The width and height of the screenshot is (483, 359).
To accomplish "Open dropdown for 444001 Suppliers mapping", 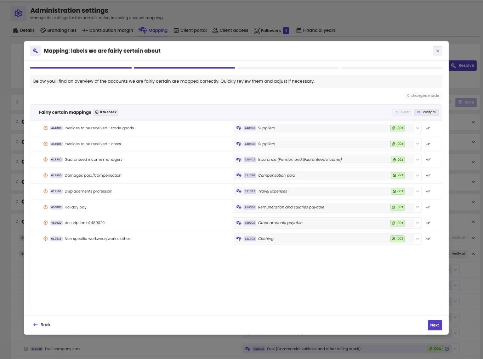I will [x=417, y=144].
